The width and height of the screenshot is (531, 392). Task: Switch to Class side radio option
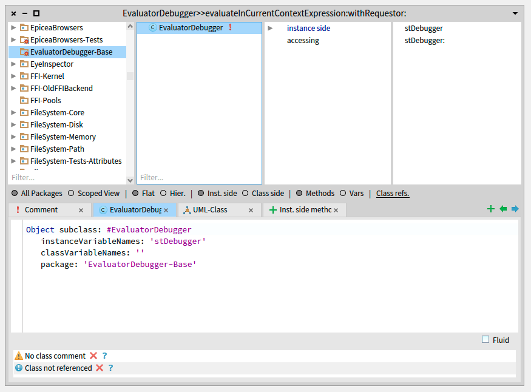pyautogui.click(x=246, y=194)
